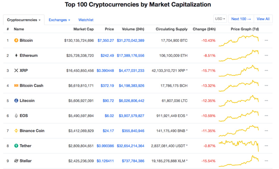Go to the Next 100 cryptocurrencies

point(241,19)
